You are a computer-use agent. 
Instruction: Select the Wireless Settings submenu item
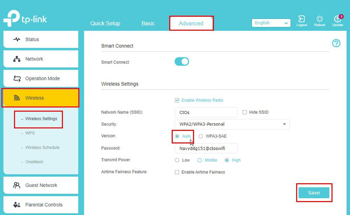41,119
